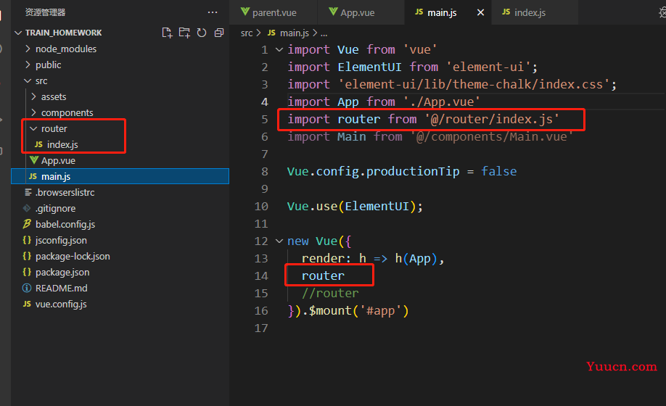Image resolution: width=666 pixels, height=406 pixels.
Task: Click line number 5 in the gutter
Action: tap(265, 119)
